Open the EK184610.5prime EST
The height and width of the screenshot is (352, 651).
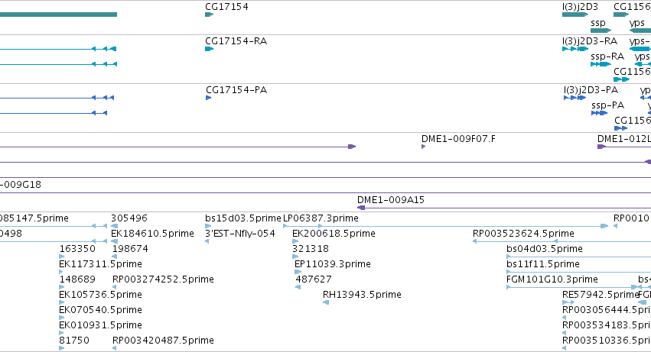point(152,234)
